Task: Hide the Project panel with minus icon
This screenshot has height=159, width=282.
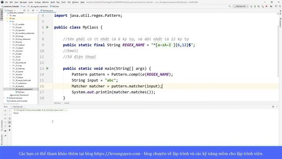Action: pyautogui.click(x=37, y=11)
